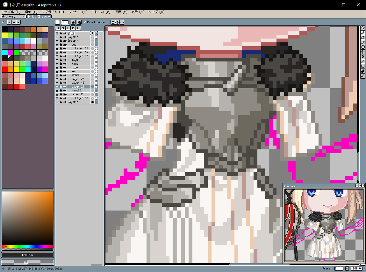Select the Hand tool
The height and width of the screenshot is (272, 366).
[363, 47]
